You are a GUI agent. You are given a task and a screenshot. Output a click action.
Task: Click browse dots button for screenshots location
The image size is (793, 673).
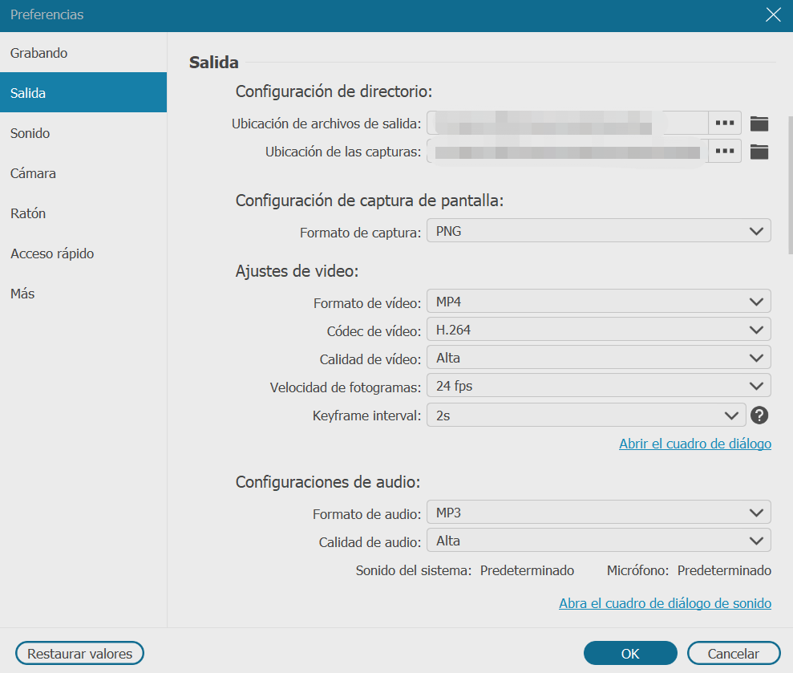click(x=725, y=151)
